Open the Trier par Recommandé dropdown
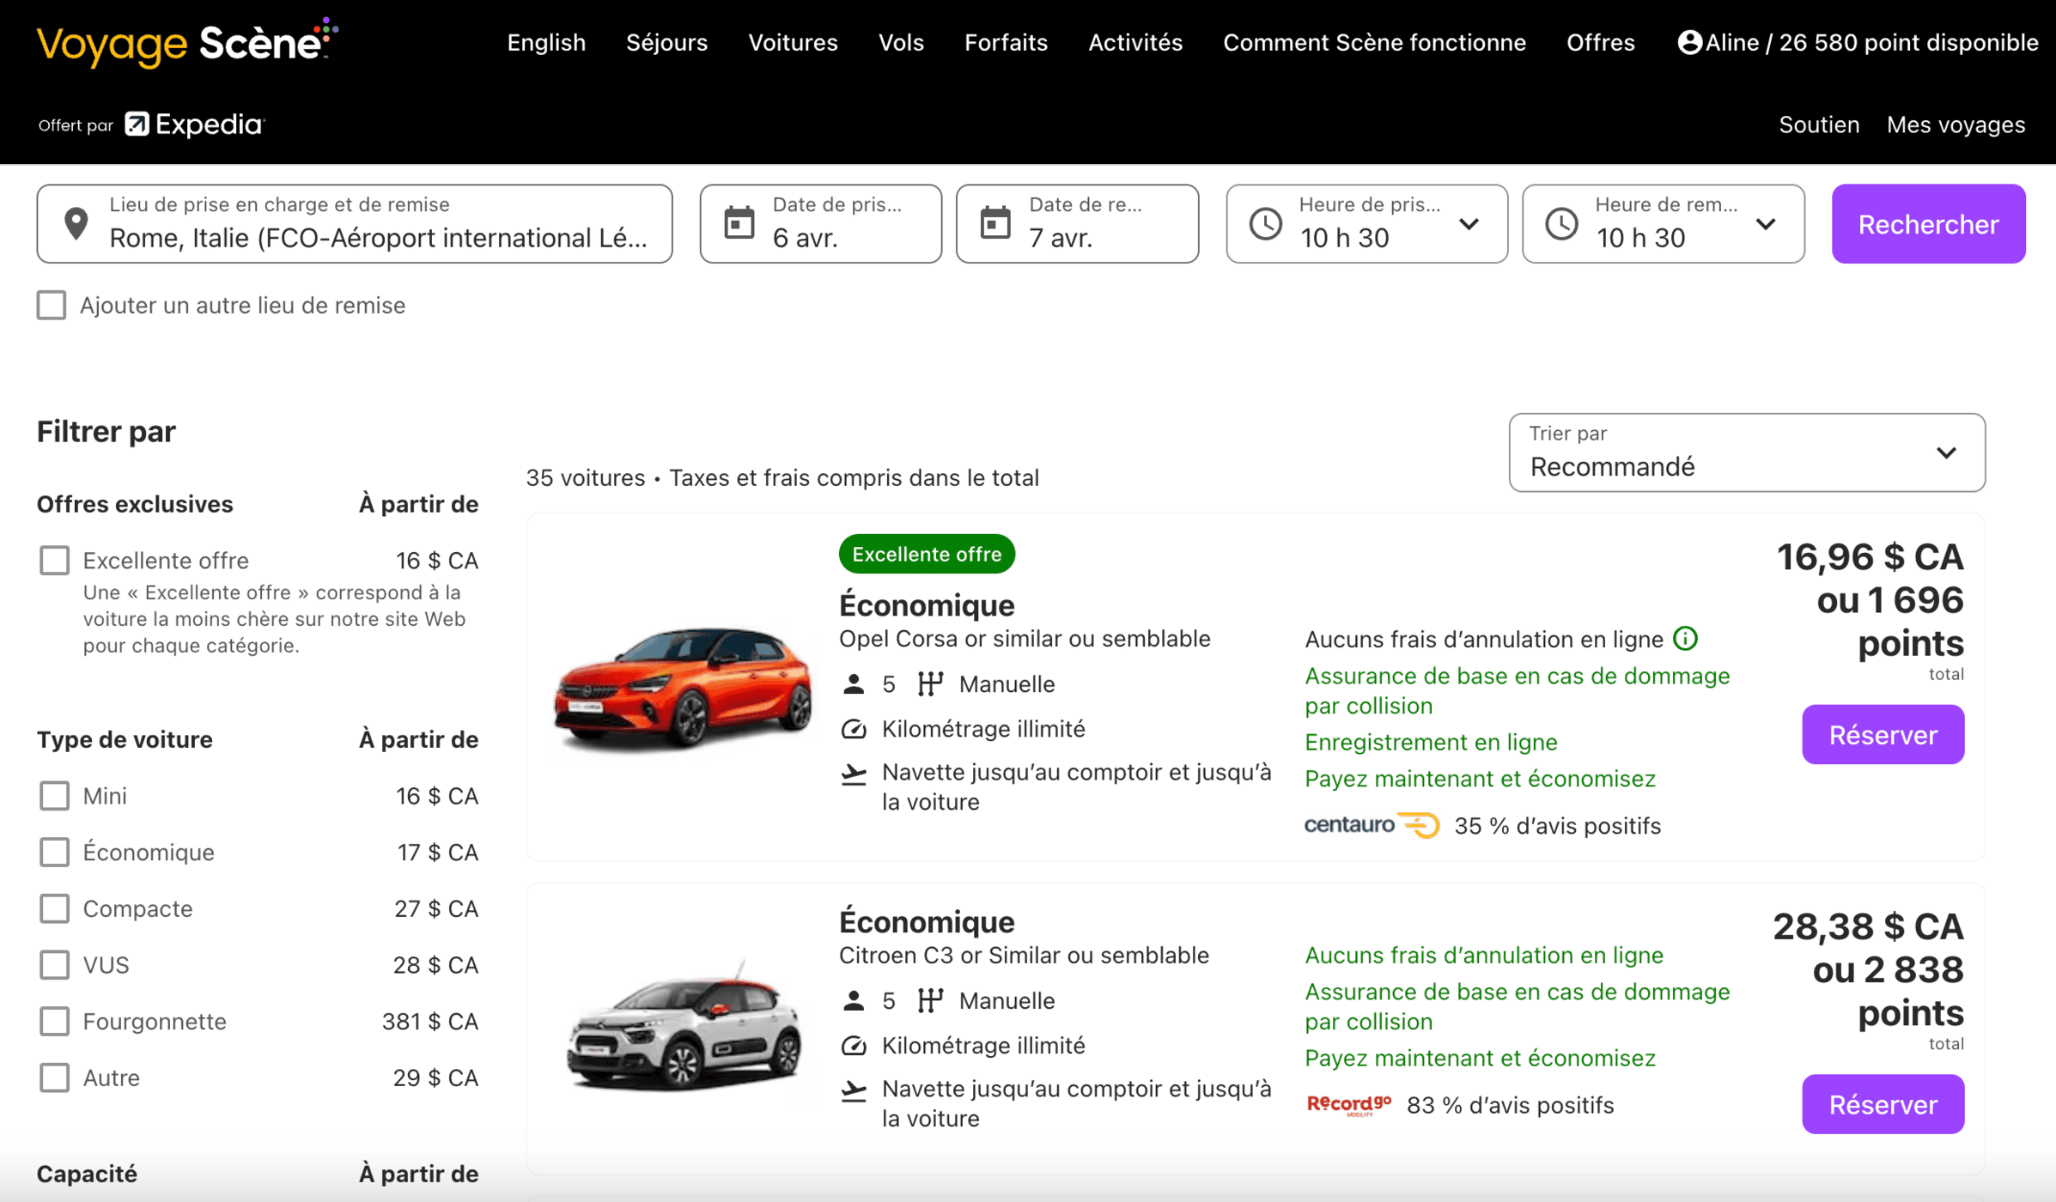The image size is (2056, 1202). coord(1747,452)
